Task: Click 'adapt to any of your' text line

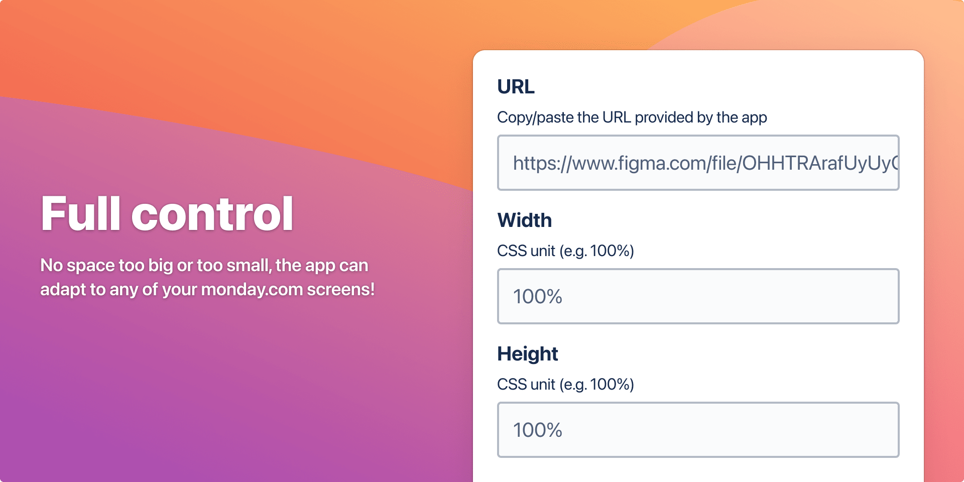Action: pyautogui.click(x=118, y=290)
